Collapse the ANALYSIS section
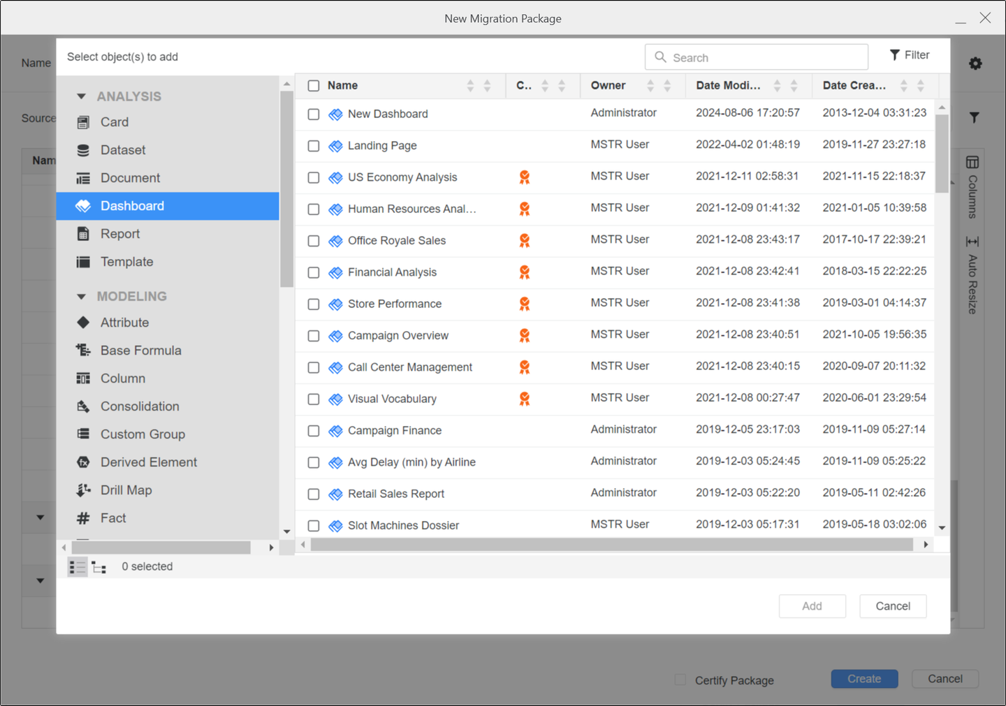Viewport: 1006px width, 706px height. (x=82, y=96)
